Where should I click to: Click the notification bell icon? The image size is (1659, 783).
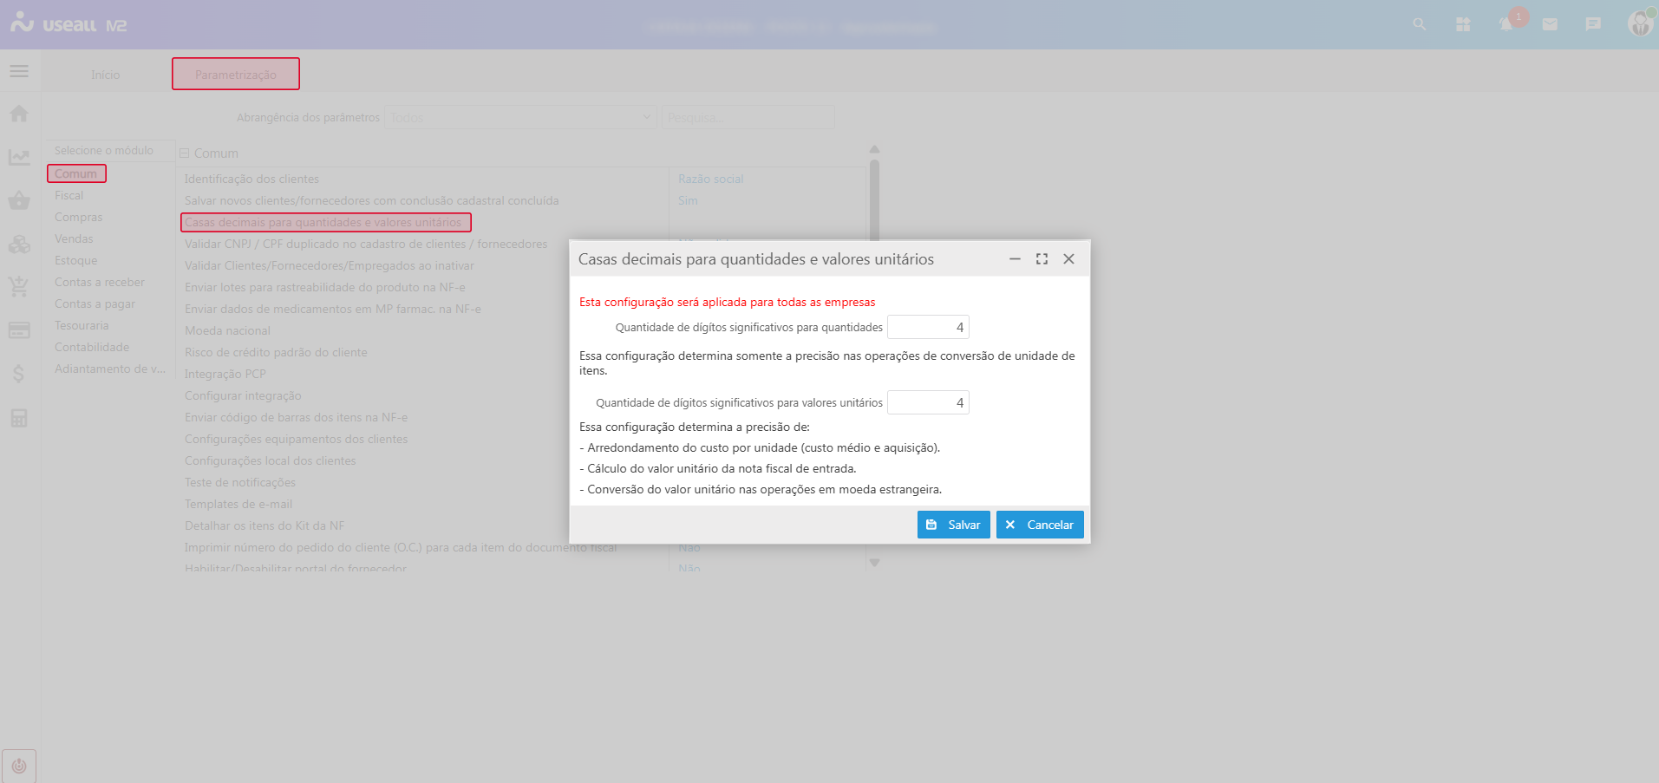point(1506,24)
